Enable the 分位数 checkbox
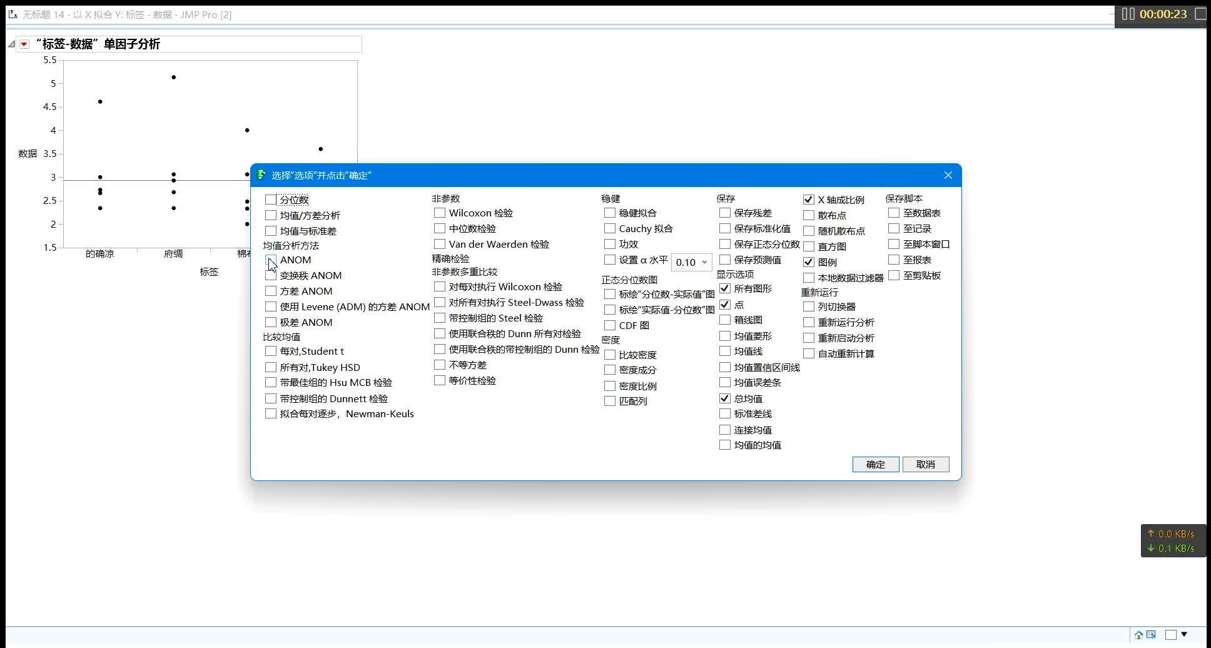This screenshot has height=648, width=1211. click(x=271, y=200)
